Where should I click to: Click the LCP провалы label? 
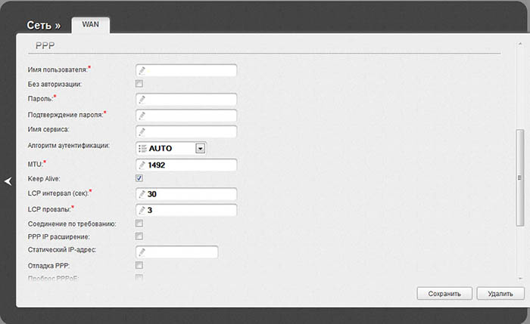click(49, 209)
